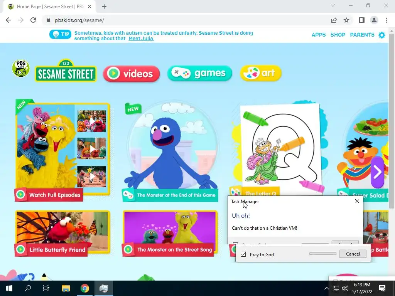Open the APPS link
The height and width of the screenshot is (296, 395).
point(319,35)
